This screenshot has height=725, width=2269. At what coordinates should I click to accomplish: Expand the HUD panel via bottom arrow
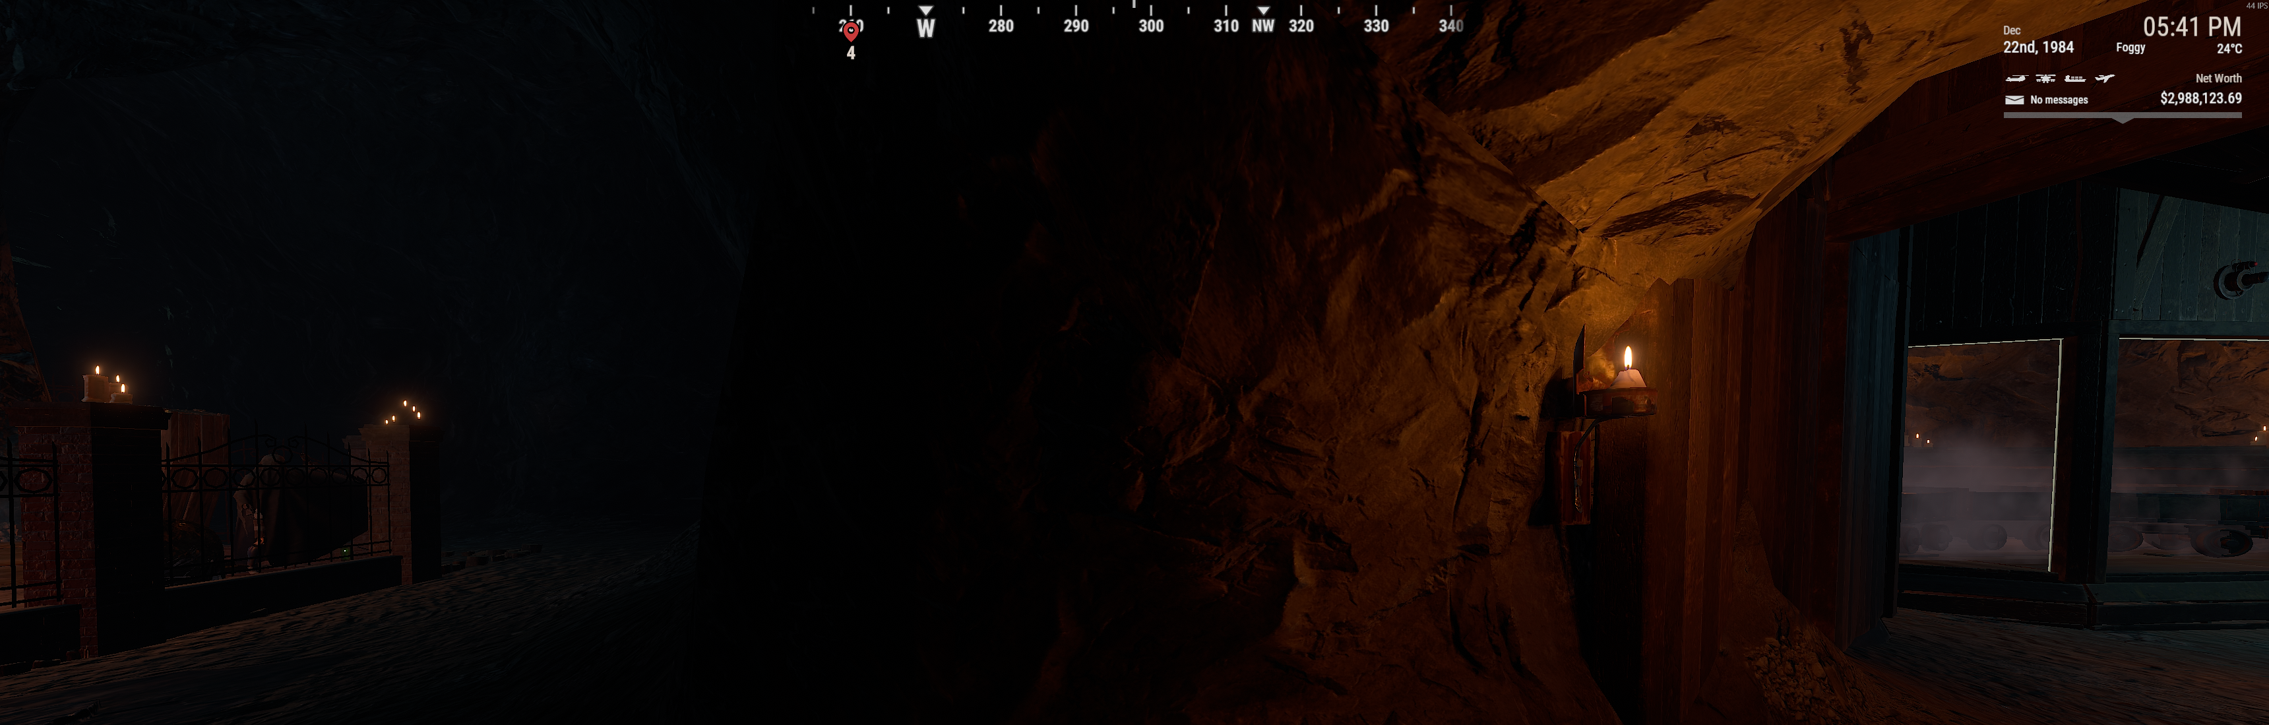tap(2123, 121)
